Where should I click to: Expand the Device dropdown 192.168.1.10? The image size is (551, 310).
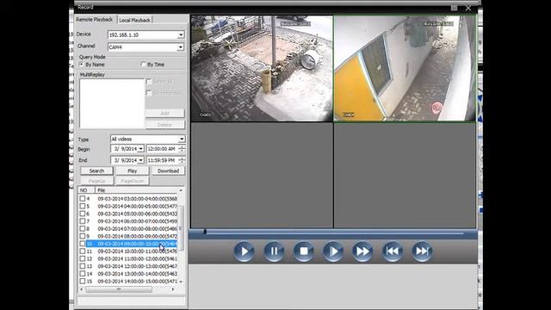[181, 34]
